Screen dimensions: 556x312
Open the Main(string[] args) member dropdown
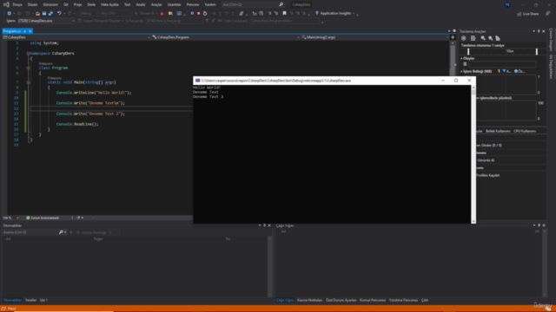374,37
